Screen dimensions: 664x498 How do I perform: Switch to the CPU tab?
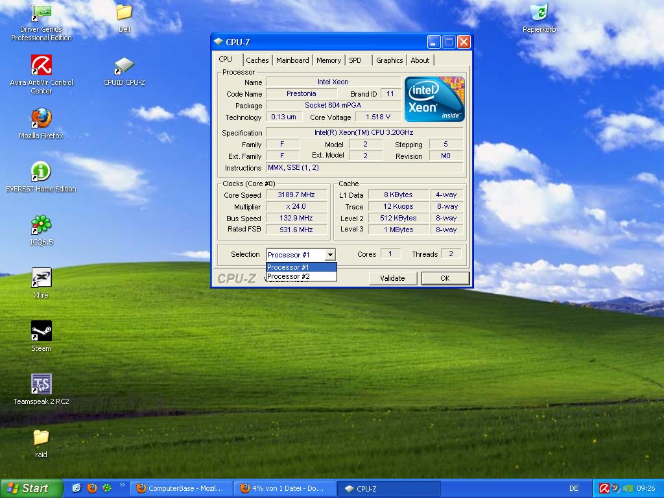[226, 59]
